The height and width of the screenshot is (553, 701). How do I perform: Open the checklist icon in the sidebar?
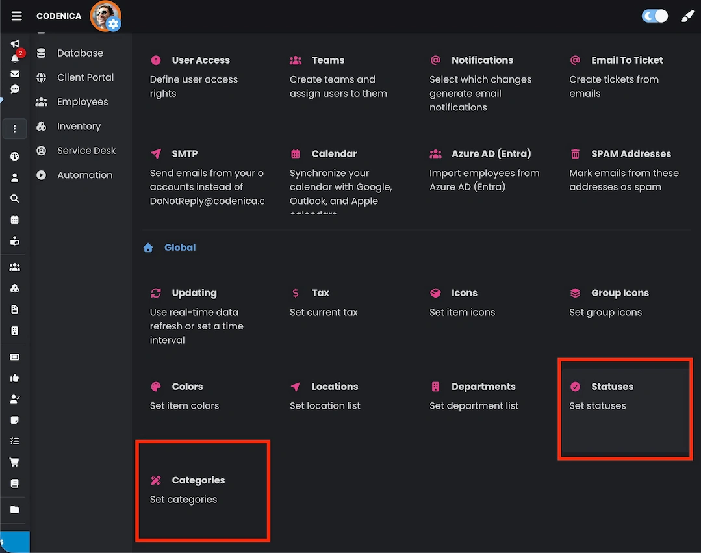14,441
